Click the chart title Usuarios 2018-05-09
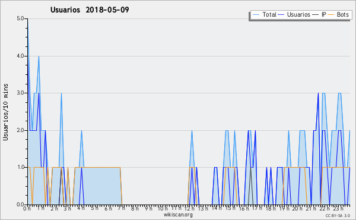This screenshot has height=220, width=356. [x=90, y=10]
